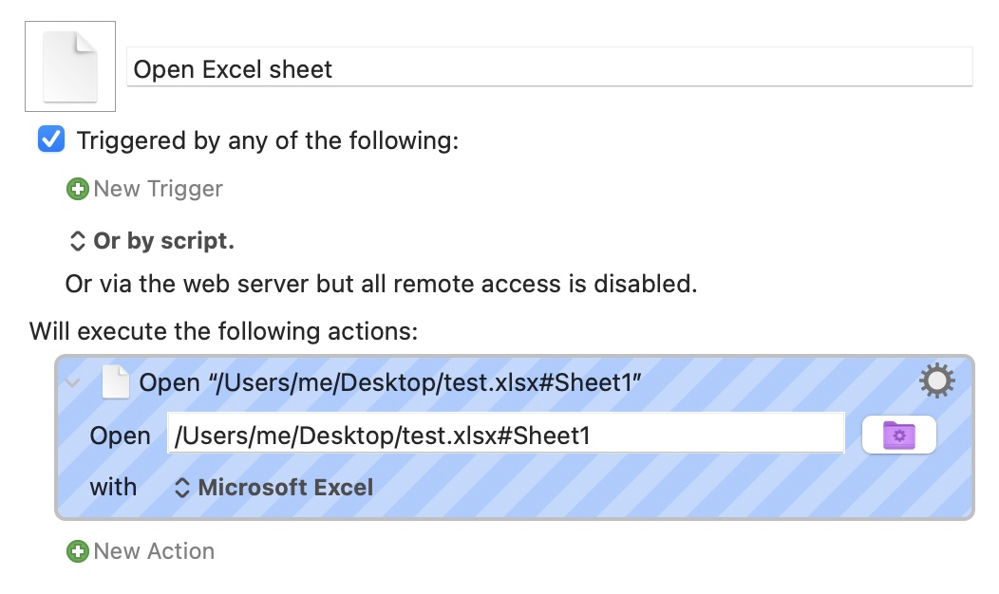Viewport: 999px width, 594px height.
Task: Collapse the Open file action
Action: [72, 382]
